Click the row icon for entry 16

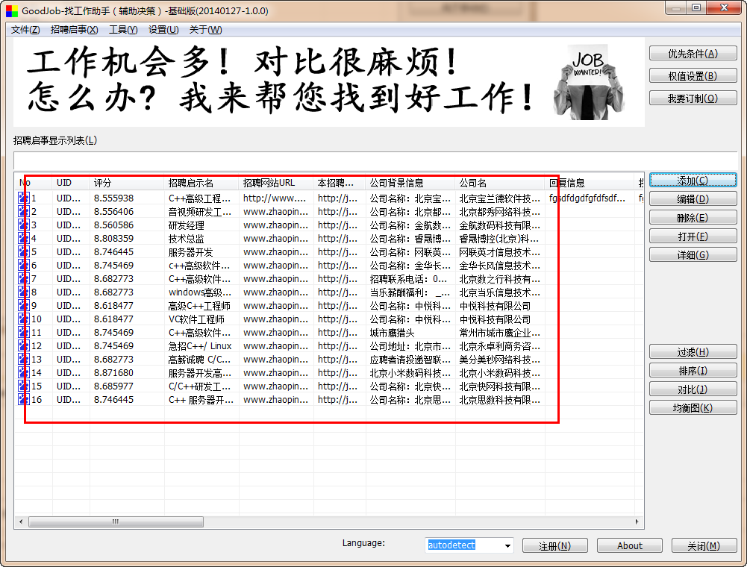click(24, 399)
